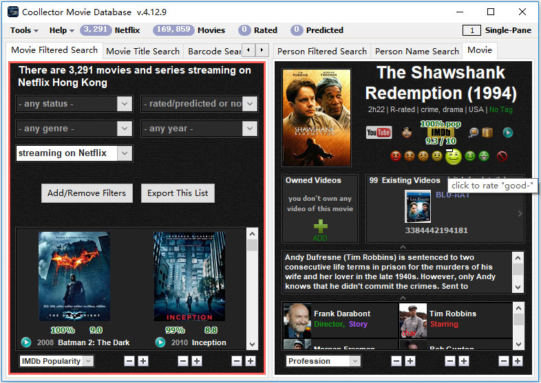Click the speech bubble comment icon
The height and width of the screenshot is (383, 541).
click(x=474, y=133)
